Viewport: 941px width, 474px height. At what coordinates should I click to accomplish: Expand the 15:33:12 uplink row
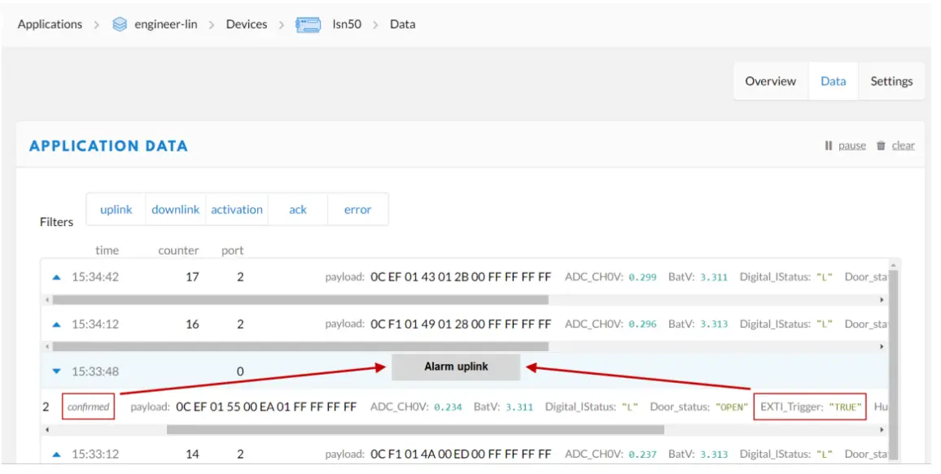(x=56, y=454)
